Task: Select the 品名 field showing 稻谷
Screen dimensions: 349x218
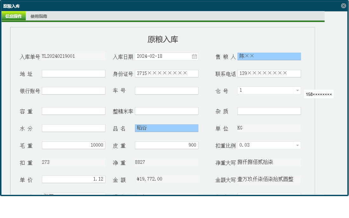Action: pos(166,128)
